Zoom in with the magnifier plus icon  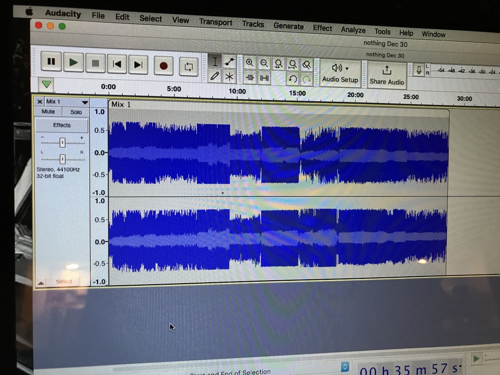tap(250, 63)
